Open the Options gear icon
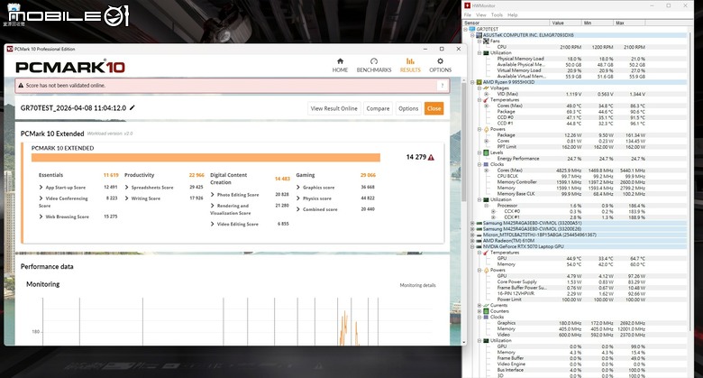The image size is (703, 378). [440, 61]
